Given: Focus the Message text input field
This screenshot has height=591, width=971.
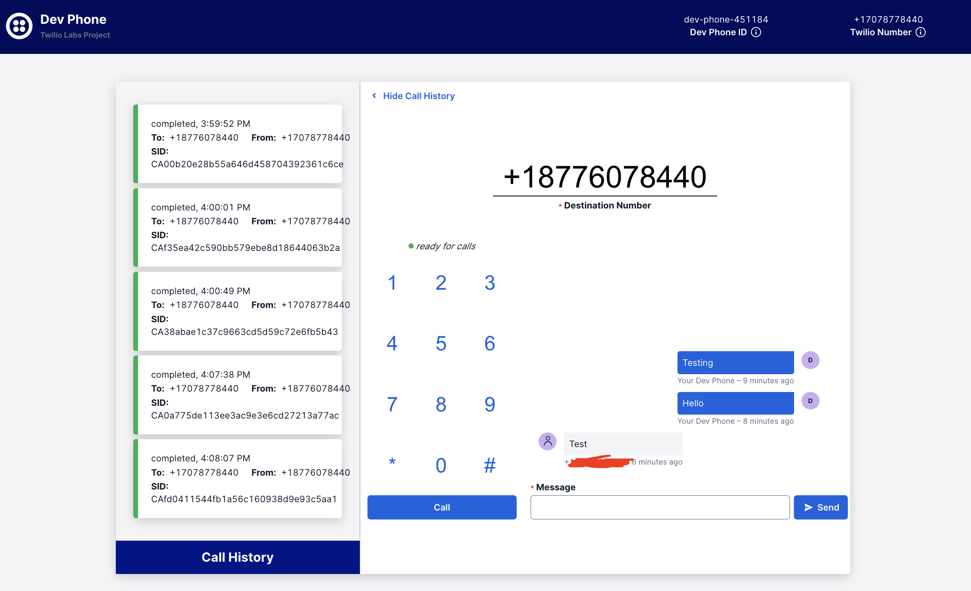Looking at the screenshot, I should click(660, 507).
